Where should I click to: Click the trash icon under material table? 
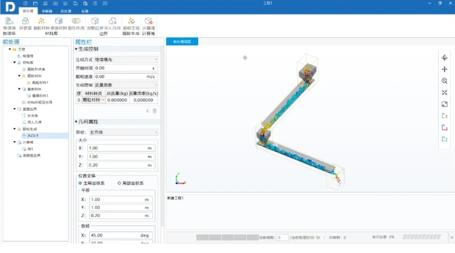pyautogui.click(x=155, y=111)
